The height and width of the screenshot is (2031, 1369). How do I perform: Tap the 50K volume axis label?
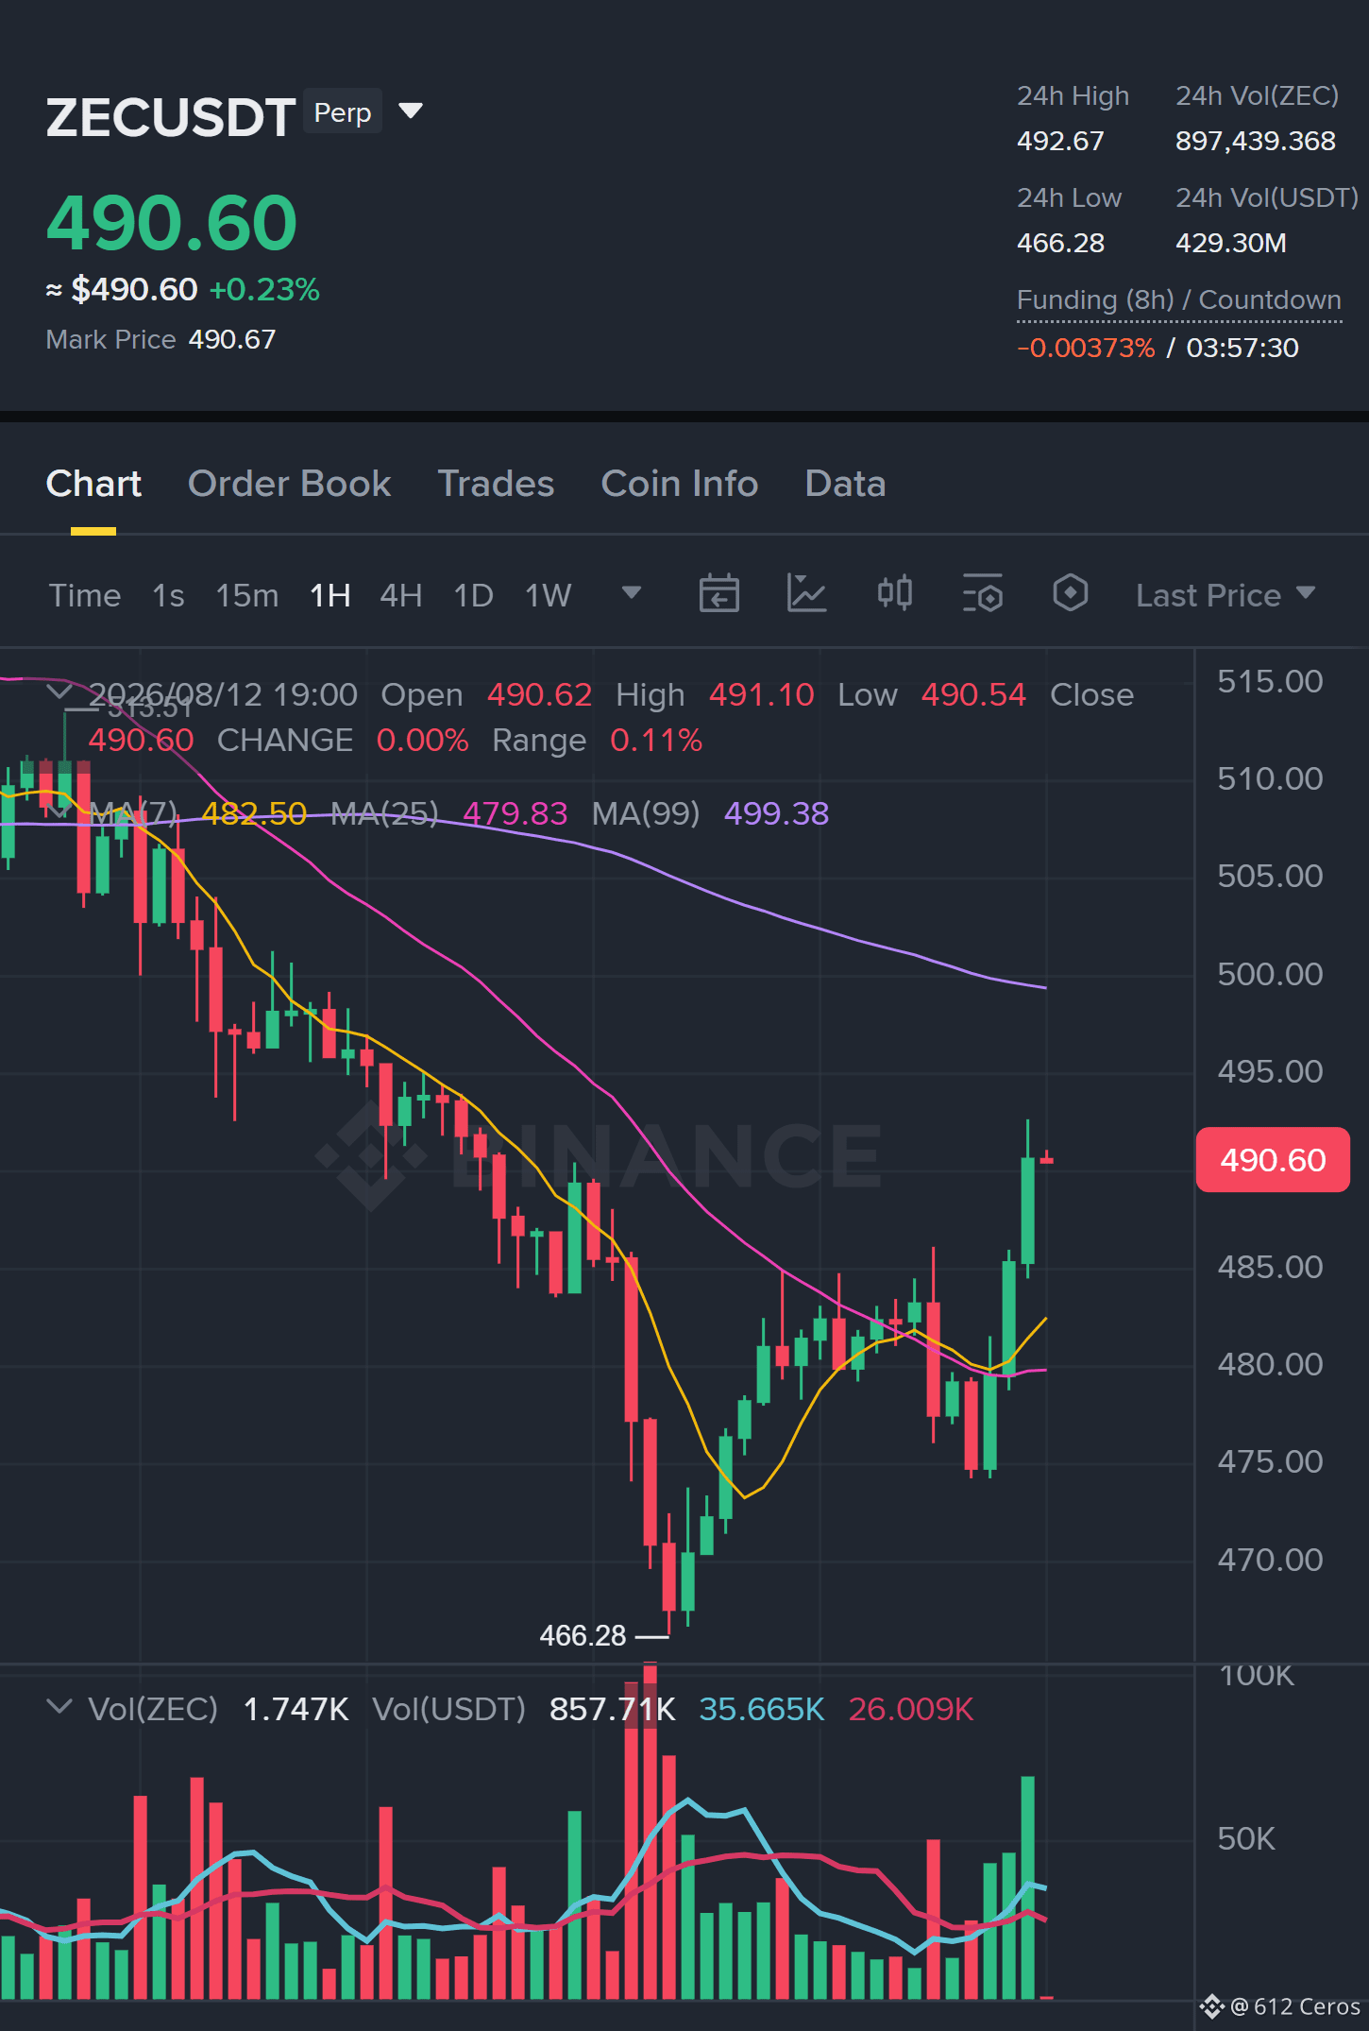pos(1246,1838)
